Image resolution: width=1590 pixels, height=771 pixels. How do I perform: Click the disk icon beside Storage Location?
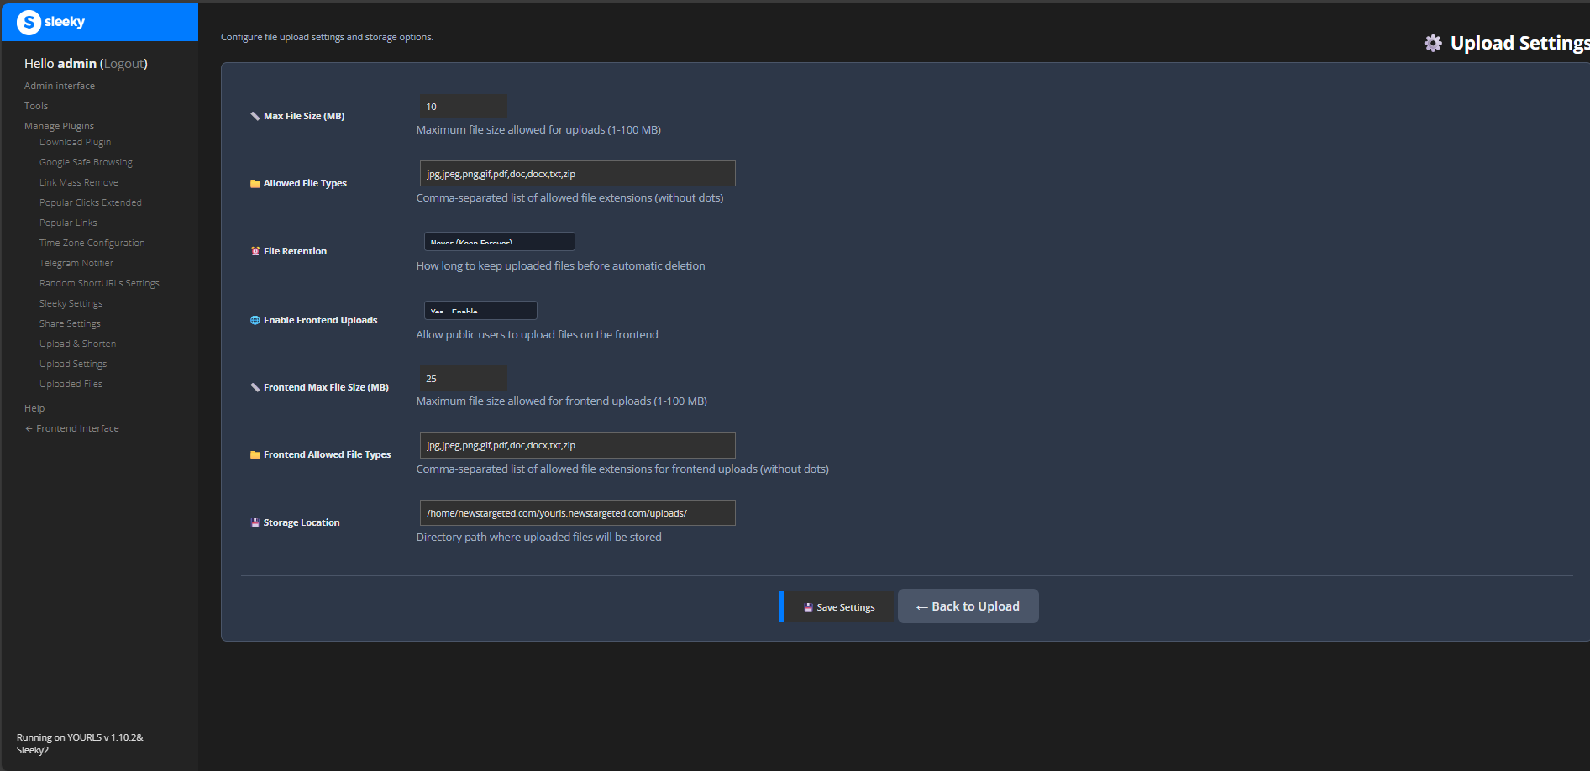[x=255, y=522]
